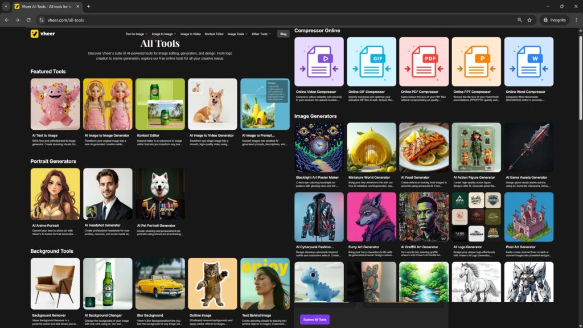
Task: Open the Online PDF Compressor icon
Action: pyautogui.click(x=424, y=61)
